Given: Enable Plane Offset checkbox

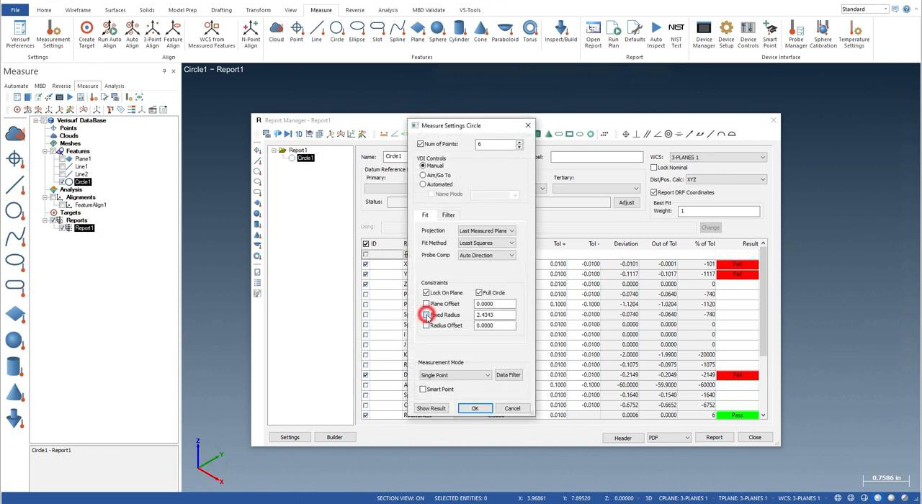Looking at the screenshot, I should click(426, 304).
